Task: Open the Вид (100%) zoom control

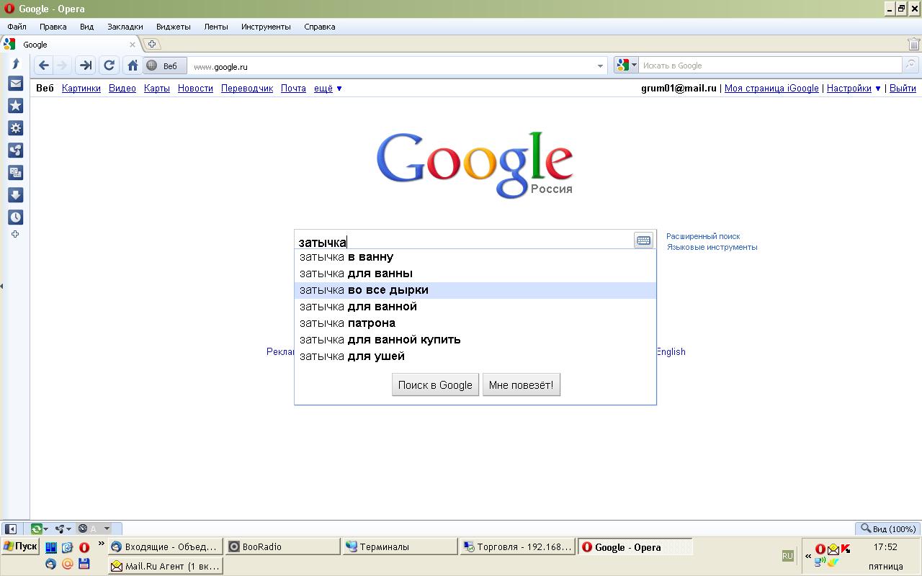Action: click(x=887, y=528)
